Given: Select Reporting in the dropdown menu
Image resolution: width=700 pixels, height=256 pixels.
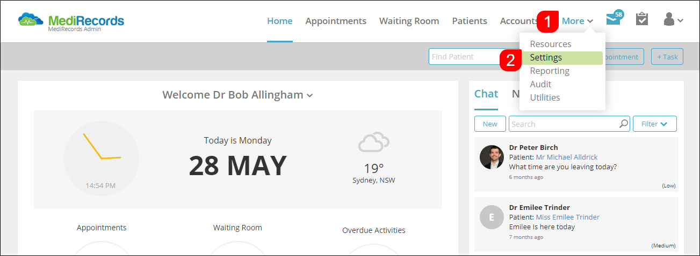Looking at the screenshot, I should click(x=550, y=71).
